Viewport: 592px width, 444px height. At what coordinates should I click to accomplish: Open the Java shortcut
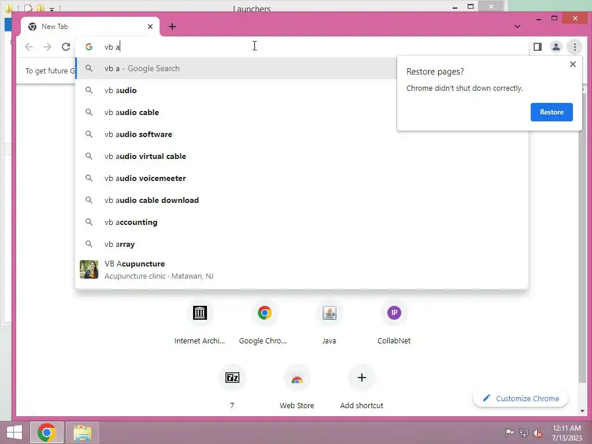[329, 323]
